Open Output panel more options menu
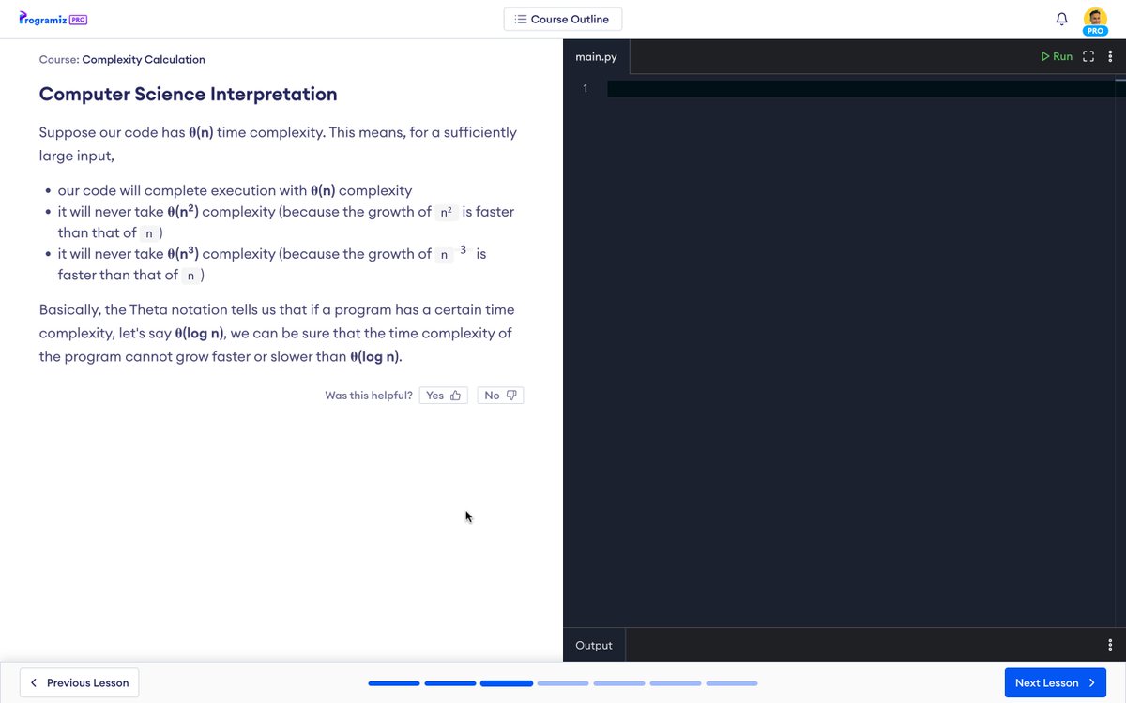The height and width of the screenshot is (703, 1126). 1111,645
